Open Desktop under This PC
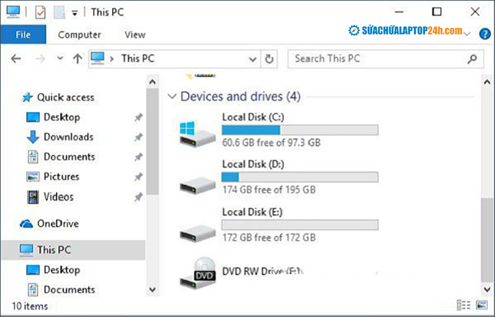The width and height of the screenshot is (495, 317). point(62,270)
